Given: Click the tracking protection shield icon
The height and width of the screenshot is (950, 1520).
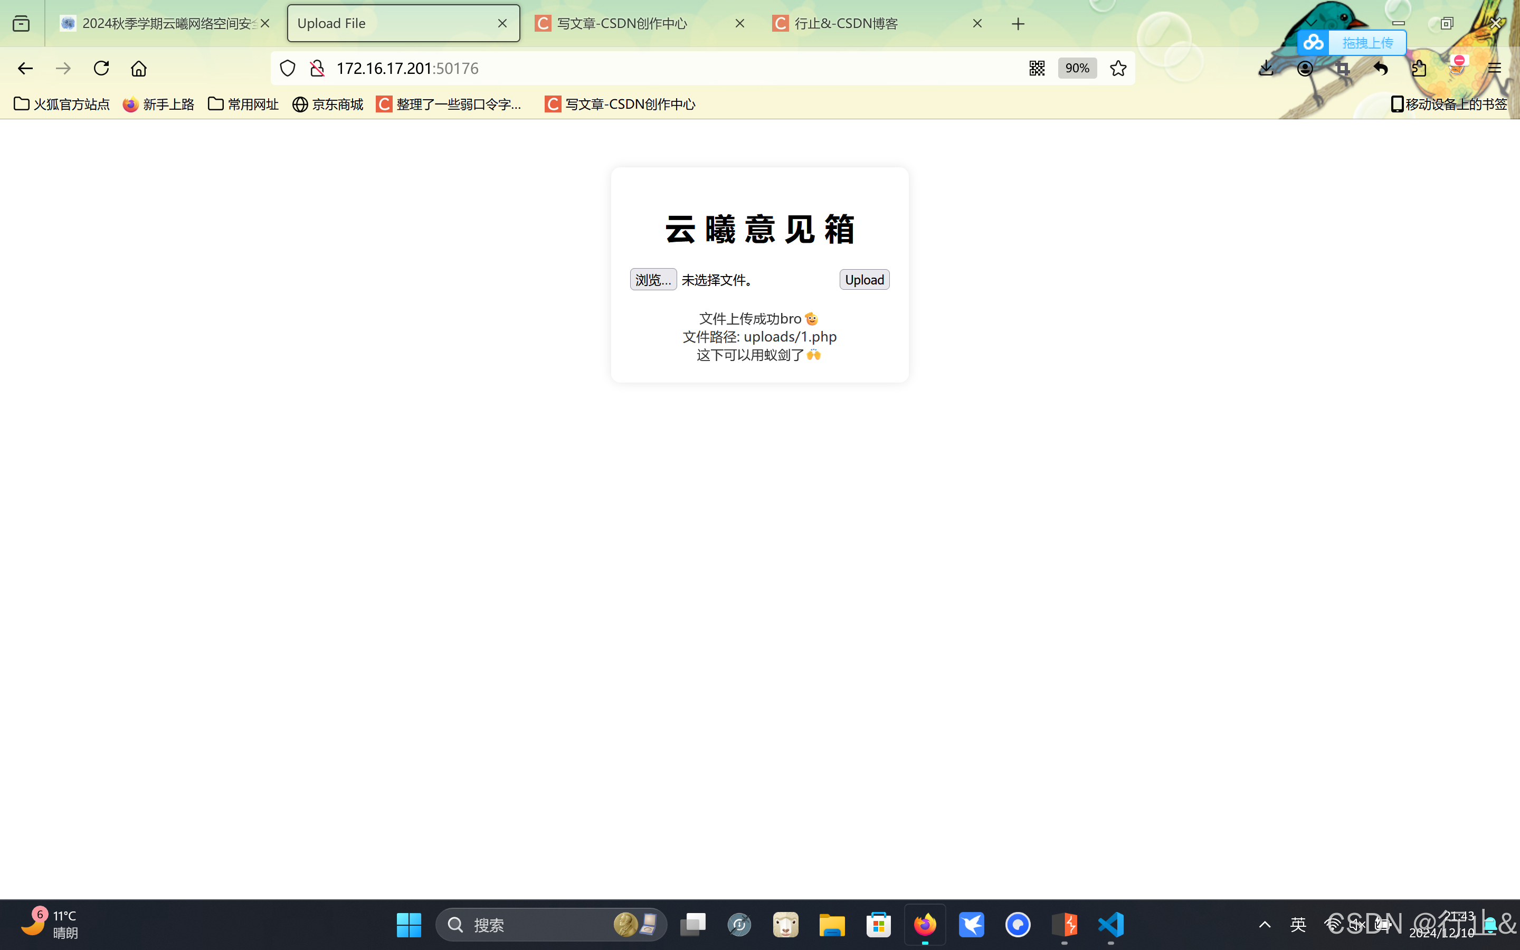Looking at the screenshot, I should [x=288, y=69].
